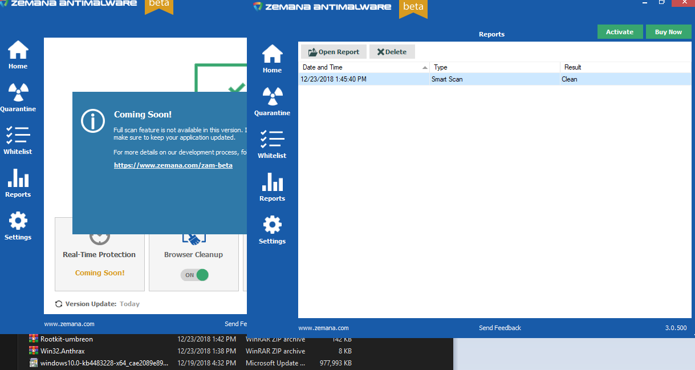The height and width of the screenshot is (370, 695).
Task: Click Rootkit-umbreon WinRAR archive icon
Action: tap(34, 339)
